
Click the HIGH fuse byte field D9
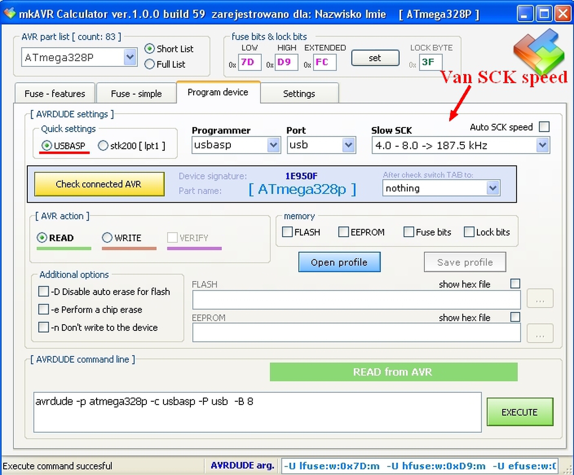coord(286,62)
